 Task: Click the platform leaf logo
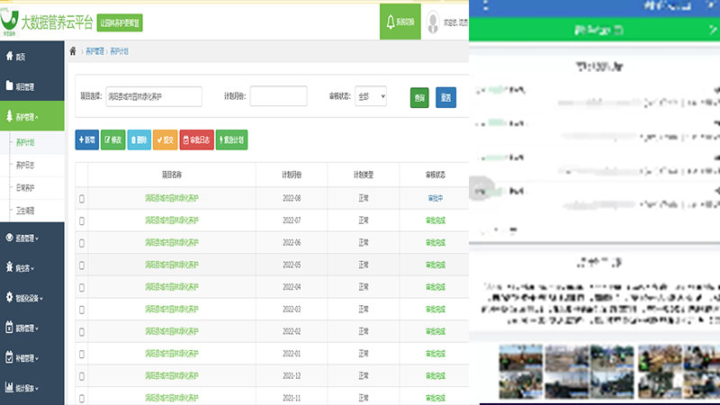point(12,18)
